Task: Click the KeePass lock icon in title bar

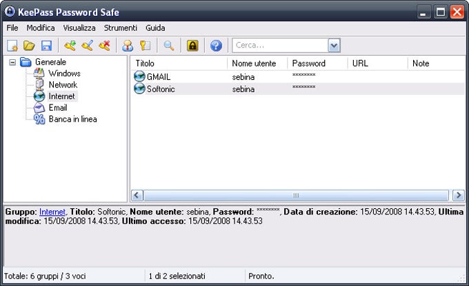Action: coord(10,11)
